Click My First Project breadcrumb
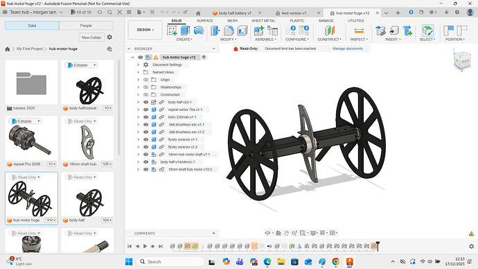This screenshot has height=269, width=478. pyautogui.click(x=30, y=49)
